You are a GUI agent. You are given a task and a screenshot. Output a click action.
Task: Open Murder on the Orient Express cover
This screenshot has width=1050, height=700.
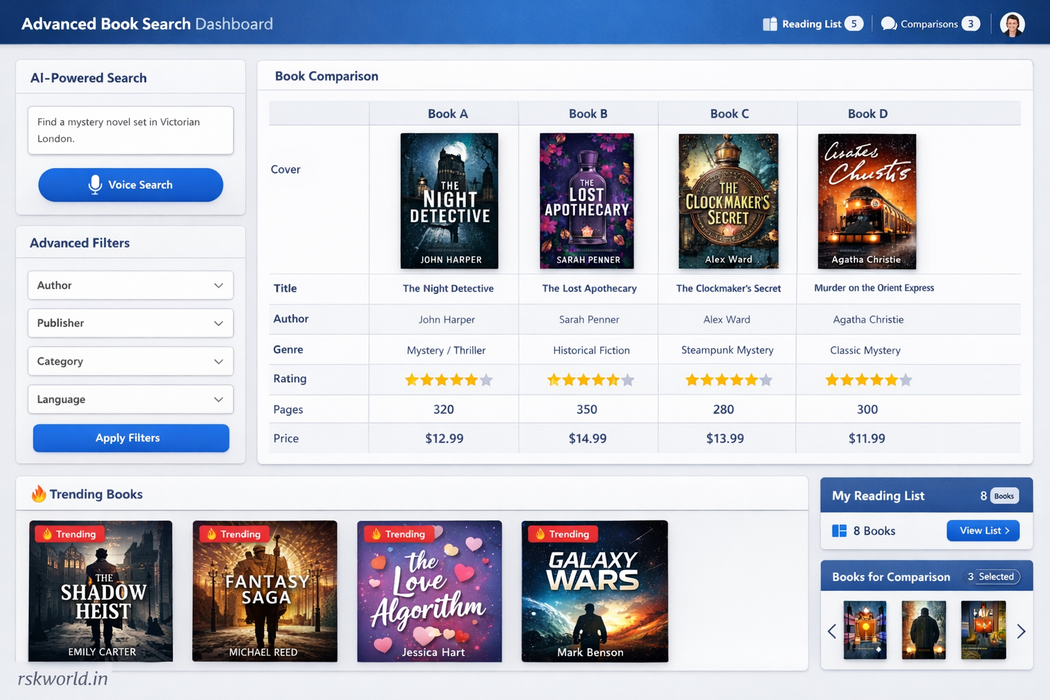(867, 201)
